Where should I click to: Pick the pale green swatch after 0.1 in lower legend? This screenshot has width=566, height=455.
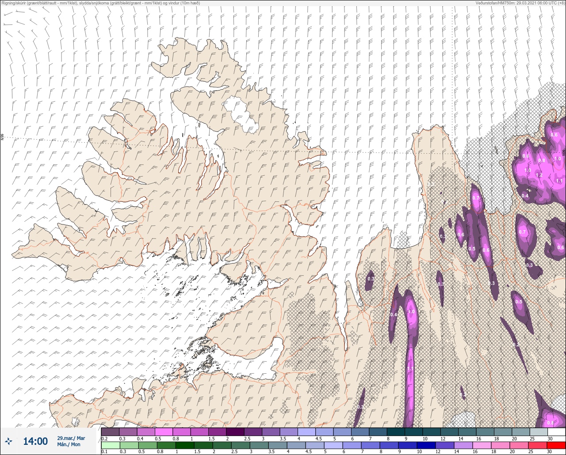(110, 445)
